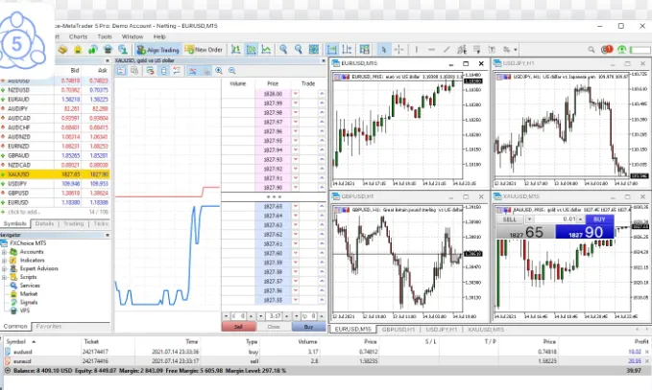Open notifications icon with red badge
This screenshot has height=390, width=652.
click(607, 50)
